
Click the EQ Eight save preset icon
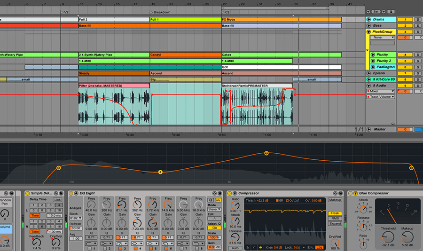[220, 193]
